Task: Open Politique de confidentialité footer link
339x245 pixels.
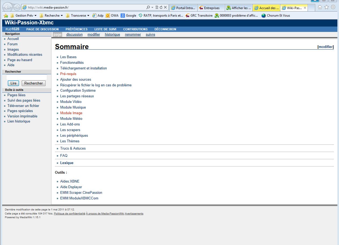Action: click(69, 214)
